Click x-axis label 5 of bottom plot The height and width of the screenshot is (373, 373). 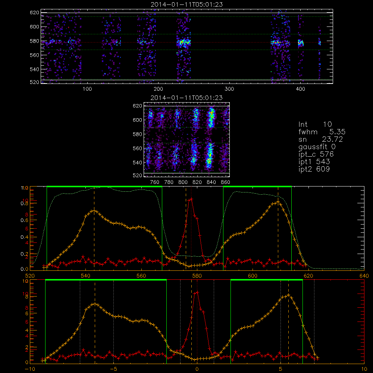pos(280,369)
